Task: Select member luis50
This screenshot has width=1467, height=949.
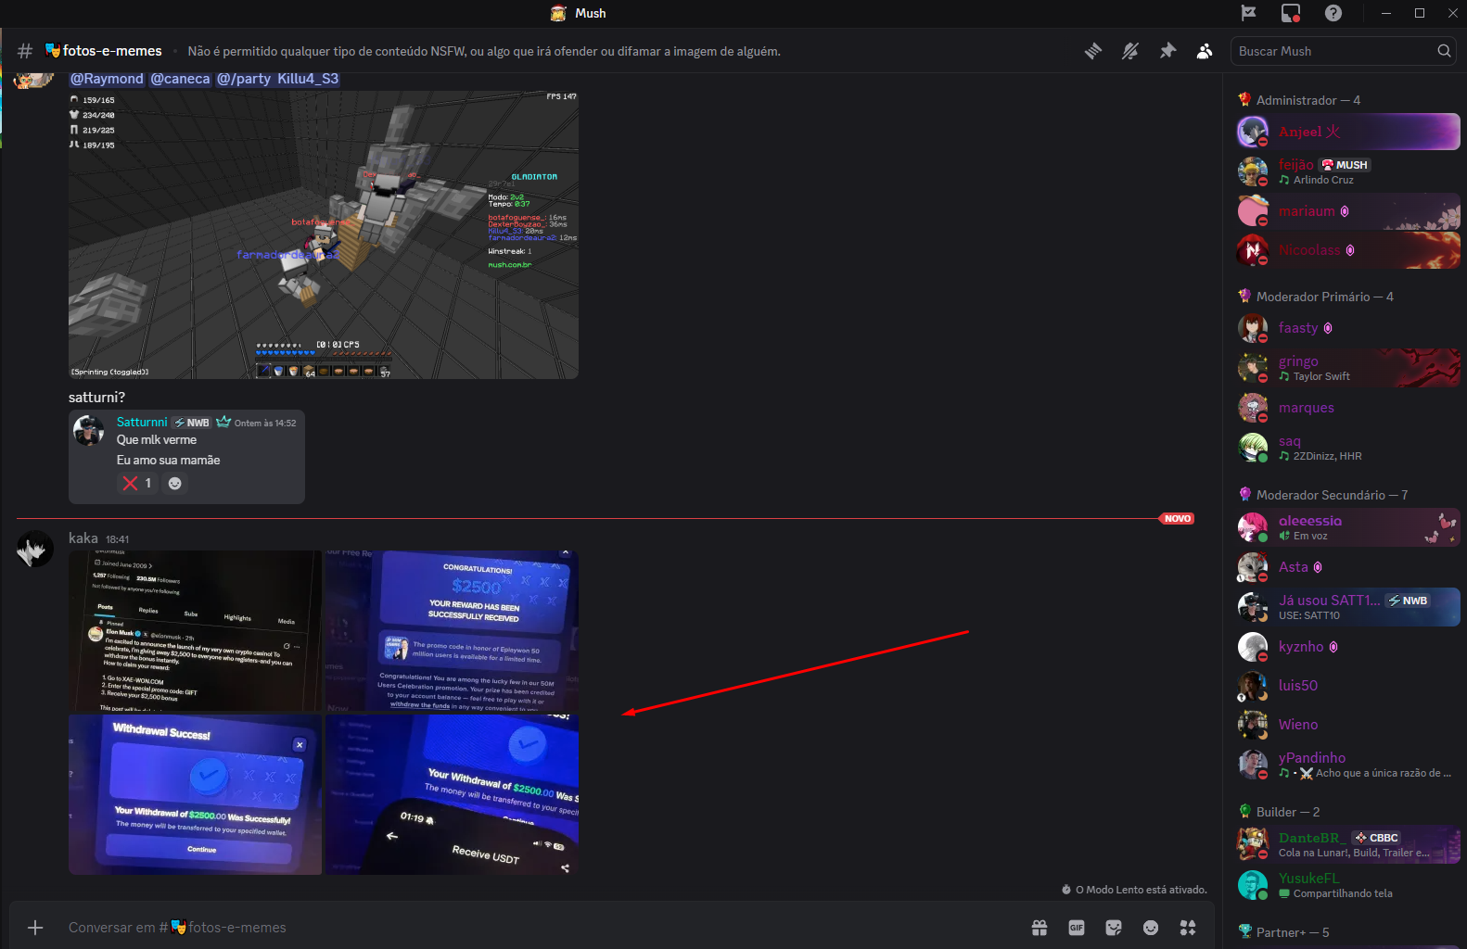Action: 1348,686
